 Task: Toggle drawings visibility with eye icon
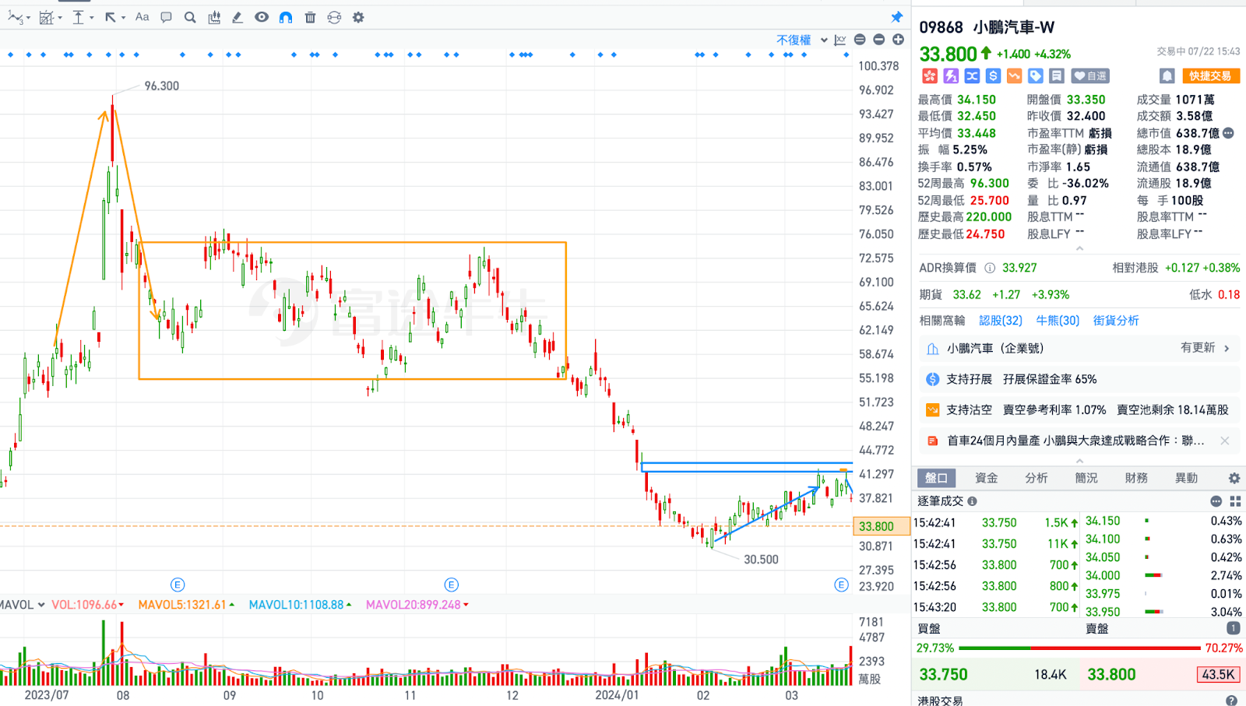[262, 17]
